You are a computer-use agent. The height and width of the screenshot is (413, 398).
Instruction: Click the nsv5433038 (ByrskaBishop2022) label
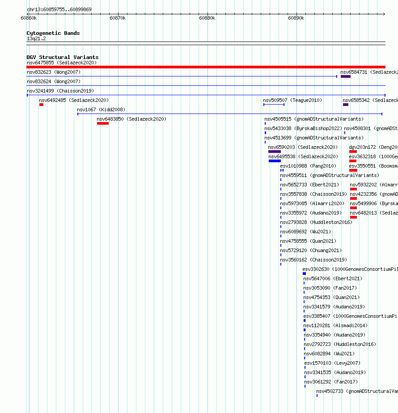click(x=303, y=129)
